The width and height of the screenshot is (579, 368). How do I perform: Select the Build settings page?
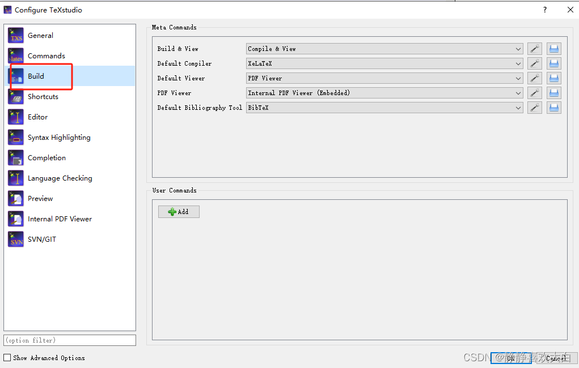point(70,76)
